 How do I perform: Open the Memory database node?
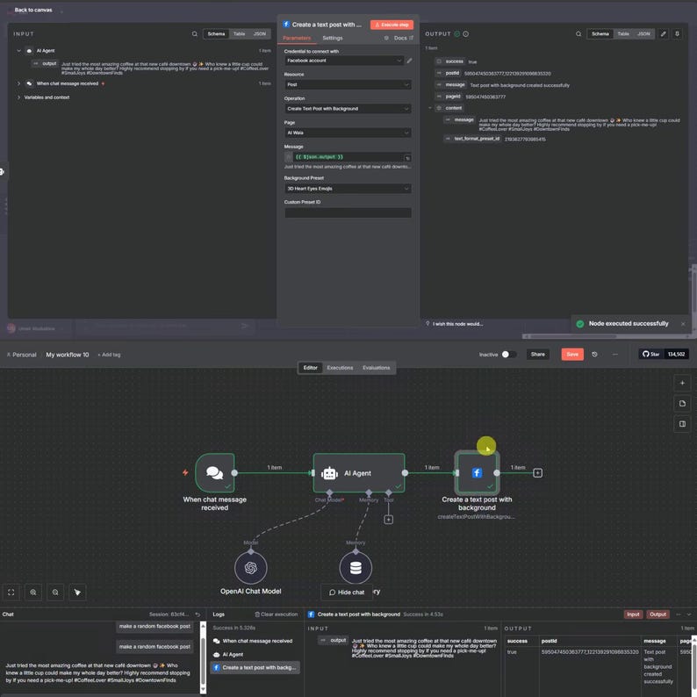[356, 568]
